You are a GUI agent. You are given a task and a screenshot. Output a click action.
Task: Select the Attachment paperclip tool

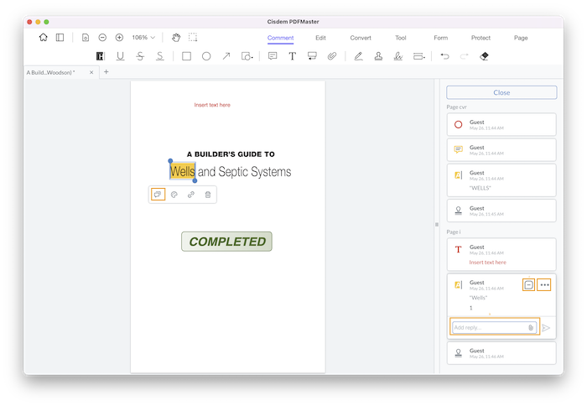332,56
